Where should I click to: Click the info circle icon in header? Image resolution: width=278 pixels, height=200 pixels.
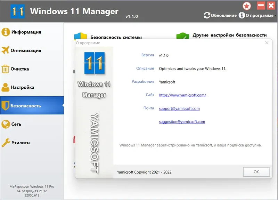coord(242,15)
